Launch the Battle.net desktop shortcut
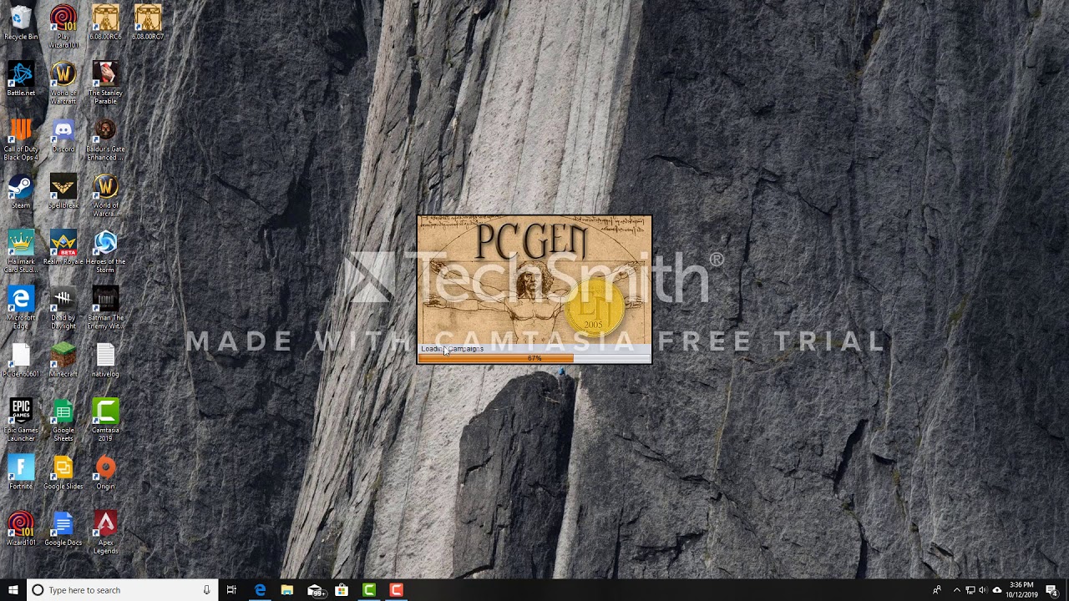The image size is (1069, 601). (x=21, y=78)
